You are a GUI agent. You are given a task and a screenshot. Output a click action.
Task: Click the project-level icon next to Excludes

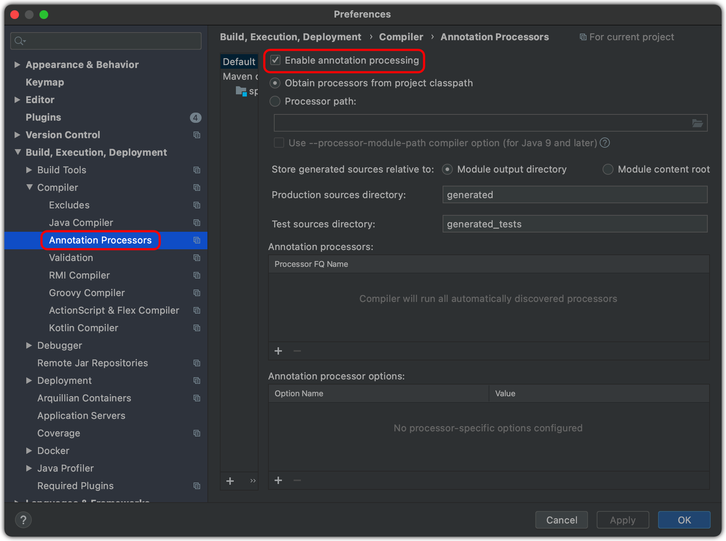tap(197, 205)
